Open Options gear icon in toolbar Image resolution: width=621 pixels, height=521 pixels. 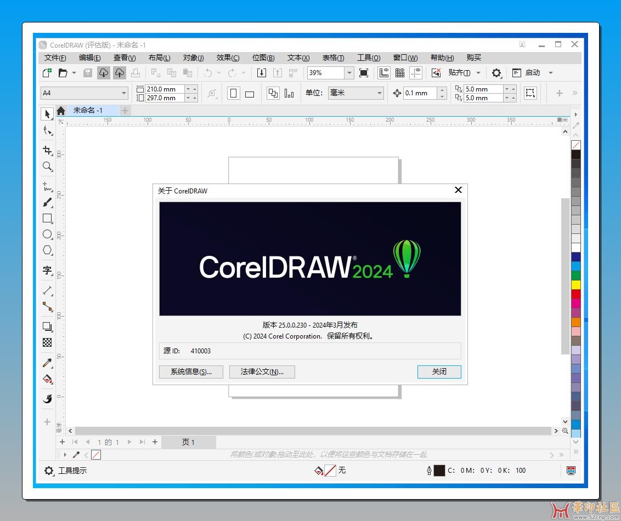click(x=496, y=73)
